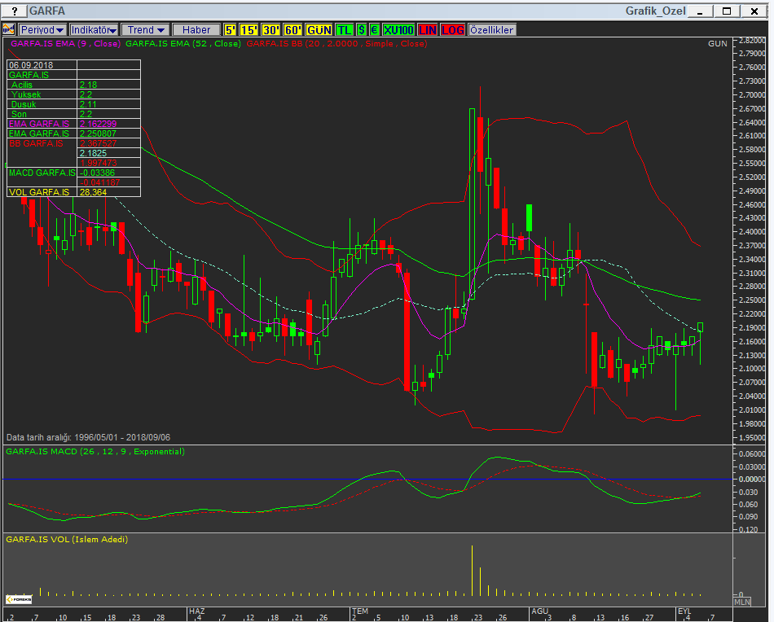This screenshot has height=622, width=774.
Task: Click the Acilis value 2.18
Action: point(108,85)
